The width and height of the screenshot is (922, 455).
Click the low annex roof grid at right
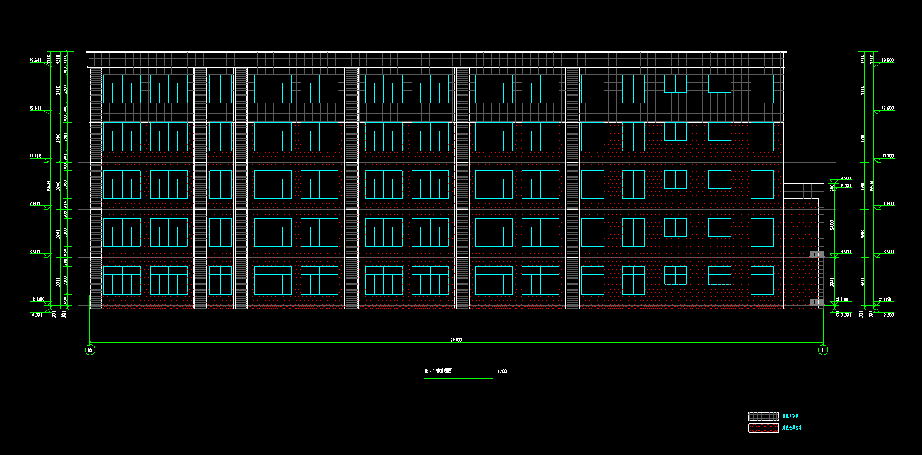(803, 191)
